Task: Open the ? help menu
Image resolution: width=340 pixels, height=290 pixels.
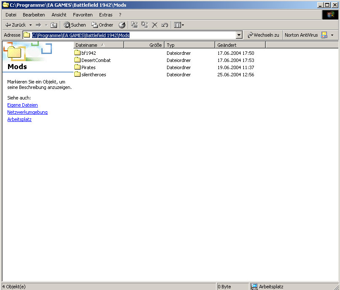Action: 120,15
